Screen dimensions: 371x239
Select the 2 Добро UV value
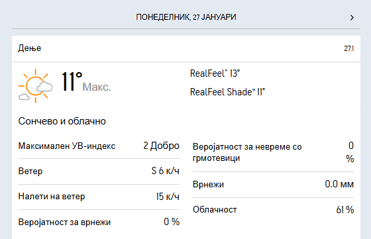(162, 146)
